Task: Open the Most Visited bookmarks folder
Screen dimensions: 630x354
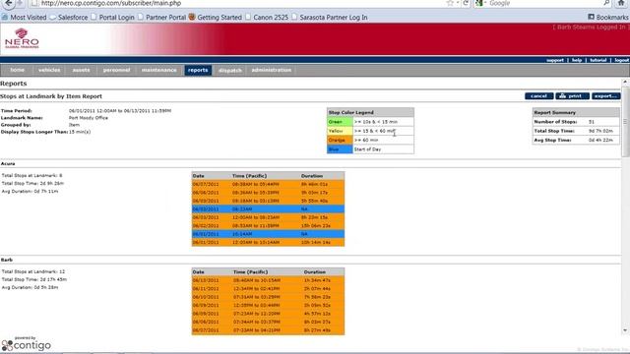Action: (x=24, y=18)
